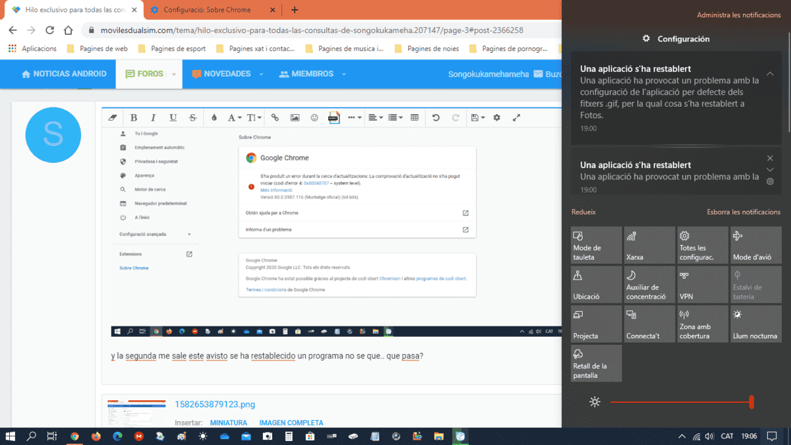Toggle BB code mode gear icon
This screenshot has height=445, width=791.
point(497,117)
